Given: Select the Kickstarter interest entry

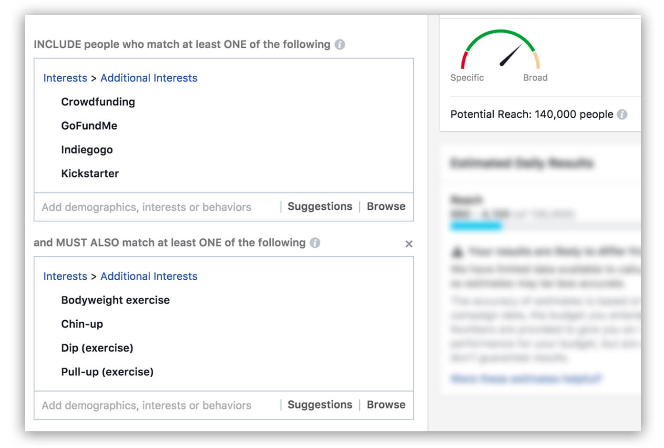Looking at the screenshot, I should click(x=90, y=173).
